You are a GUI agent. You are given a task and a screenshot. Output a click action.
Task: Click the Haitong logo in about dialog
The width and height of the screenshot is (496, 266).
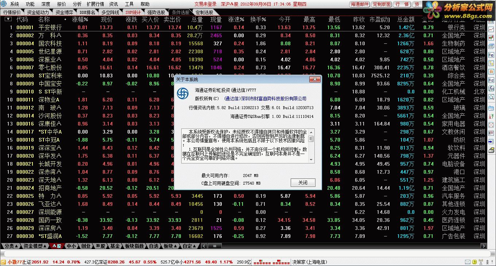pyautogui.click(x=182, y=94)
